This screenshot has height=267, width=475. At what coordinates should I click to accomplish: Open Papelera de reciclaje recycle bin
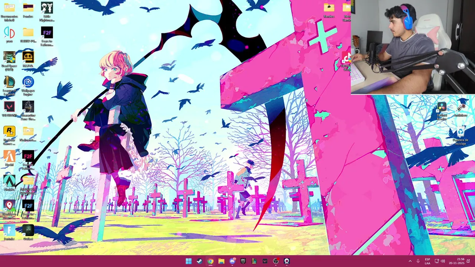click(x=461, y=136)
